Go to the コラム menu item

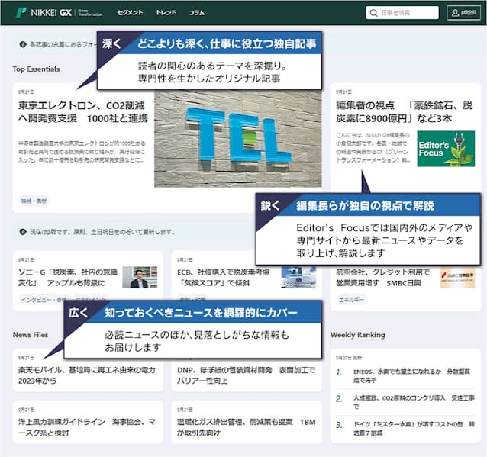[x=196, y=13]
